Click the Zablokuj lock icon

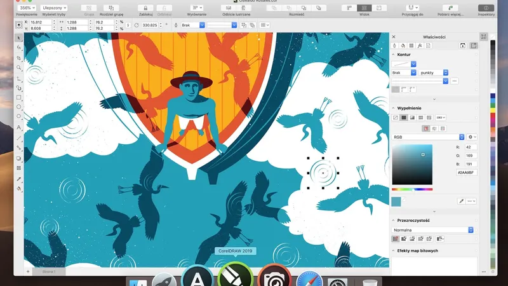[x=147, y=8]
